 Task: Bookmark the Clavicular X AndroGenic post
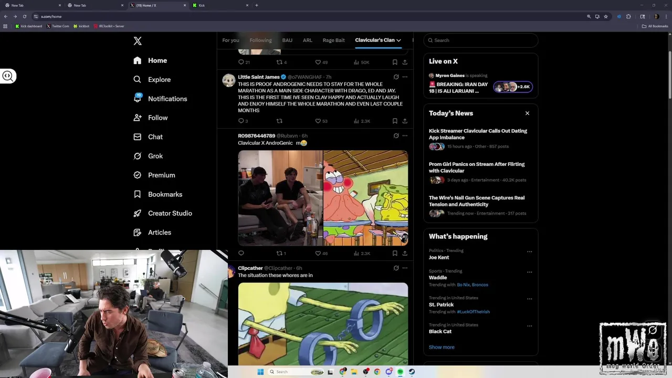(395, 253)
